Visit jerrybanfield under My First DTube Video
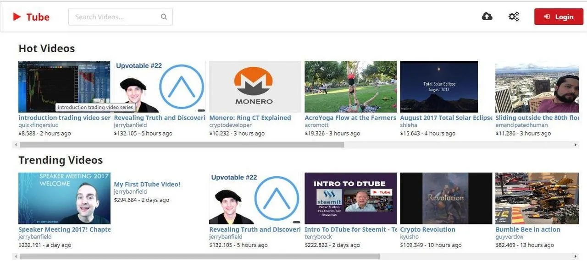The height and width of the screenshot is (261, 587). [130, 191]
